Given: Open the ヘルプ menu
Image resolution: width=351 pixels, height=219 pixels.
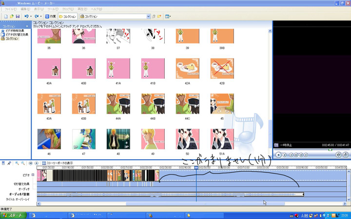Looking at the screenshot, I should pyautogui.click(x=97, y=9).
